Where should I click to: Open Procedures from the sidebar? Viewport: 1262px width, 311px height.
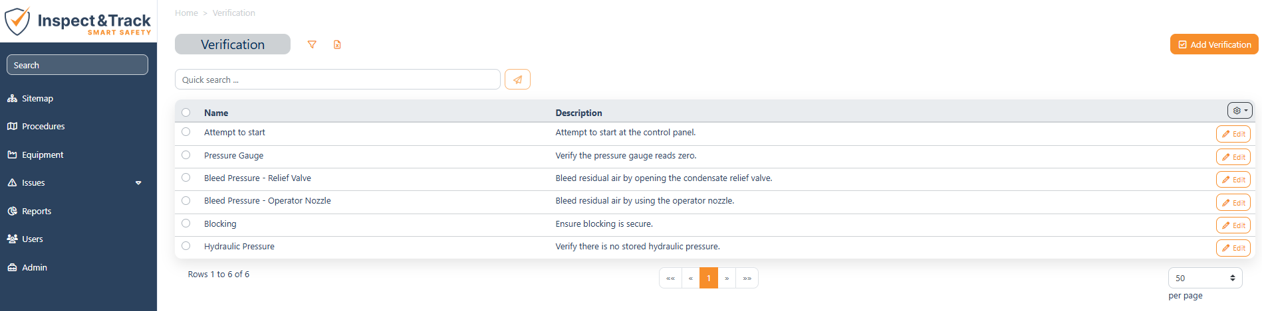[x=43, y=126]
